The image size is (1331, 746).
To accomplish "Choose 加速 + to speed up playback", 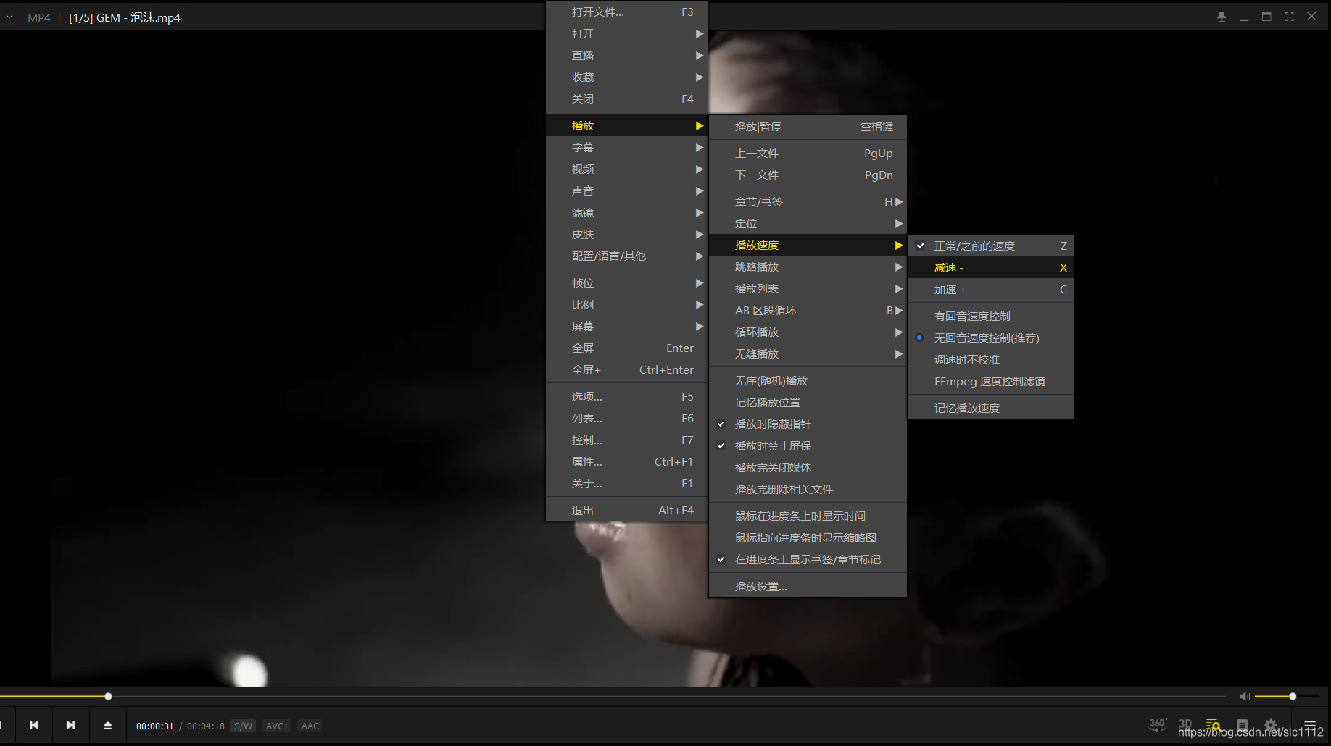I will click(990, 290).
